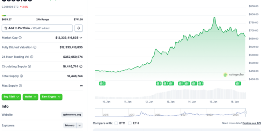Click the 24h Range progress bar
Image resolution: width=262 pixels, height=131 pixels.
tap(42, 15)
